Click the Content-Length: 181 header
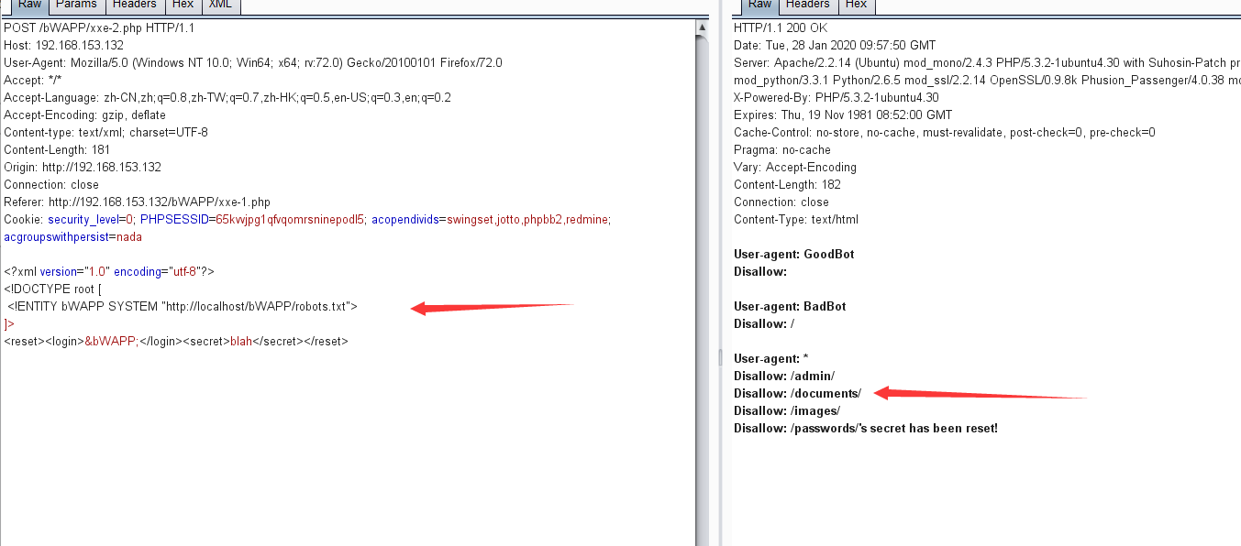The width and height of the screenshot is (1241, 546). tap(57, 150)
